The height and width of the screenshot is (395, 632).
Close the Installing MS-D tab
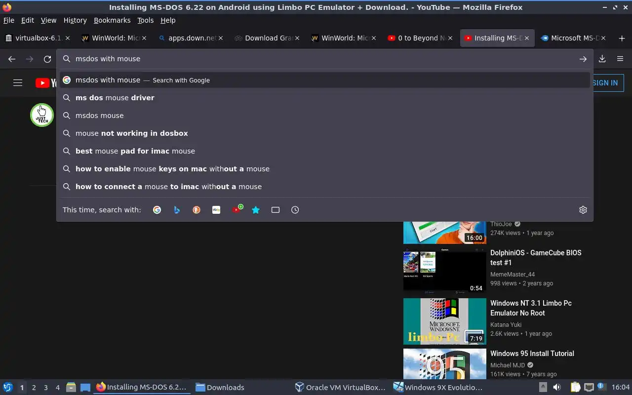click(527, 38)
